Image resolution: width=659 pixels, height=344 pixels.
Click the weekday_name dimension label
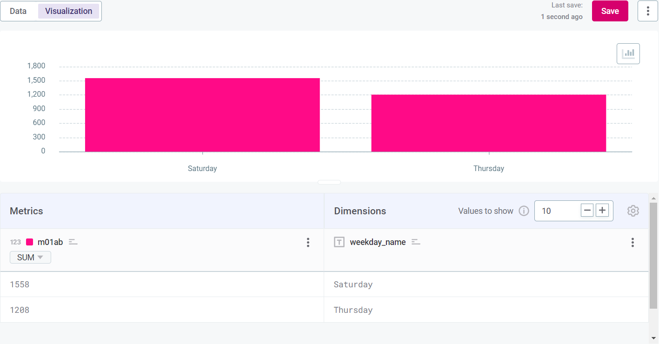click(378, 242)
